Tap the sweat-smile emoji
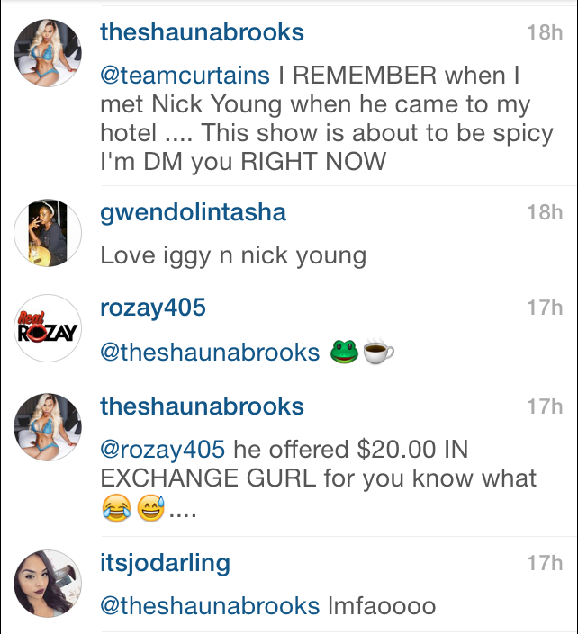 point(150,508)
